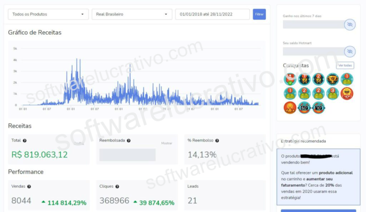The width and height of the screenshot is (366, 212).
Task: Click the 60° achievement badge
Action: [x=304, y=108]
